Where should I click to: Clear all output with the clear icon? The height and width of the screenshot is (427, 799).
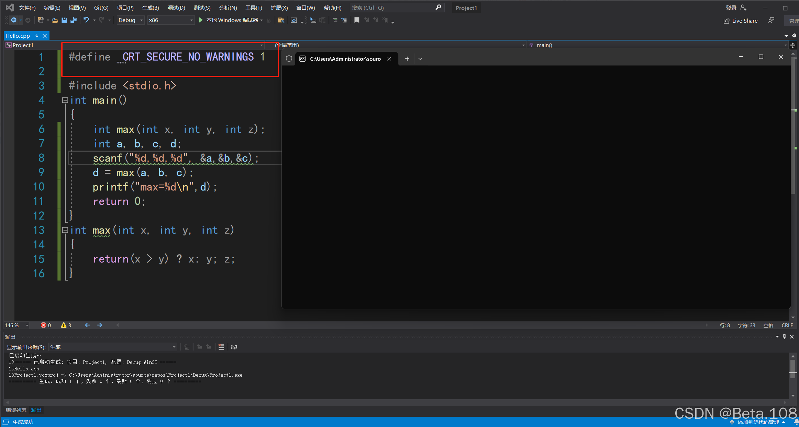tap(221, 347)
